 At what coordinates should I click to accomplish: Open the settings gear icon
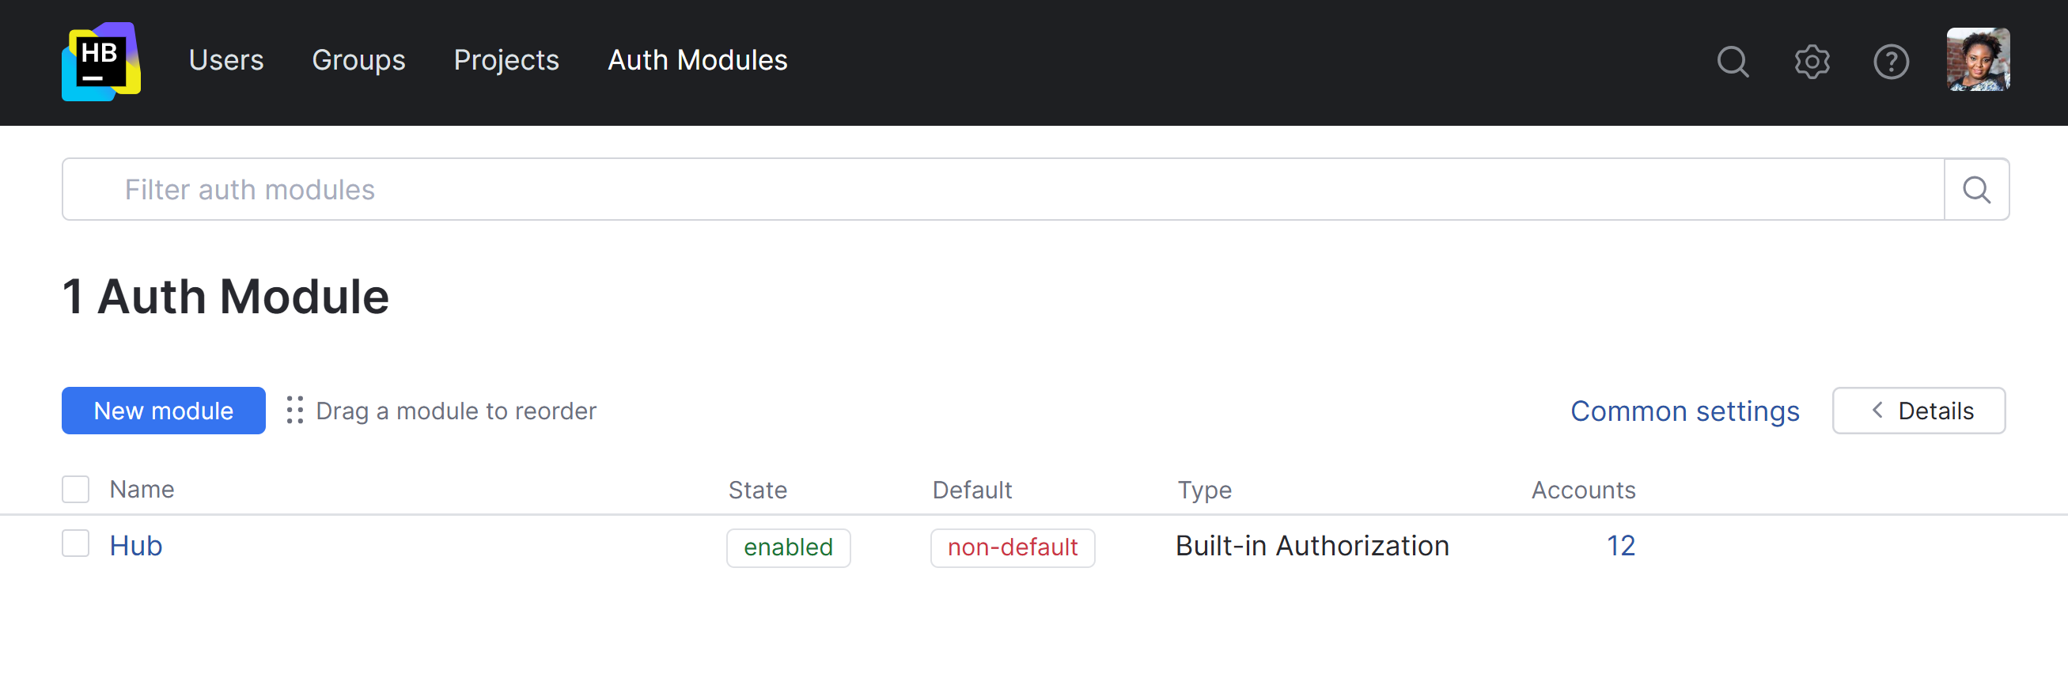click(x=1811, y=61)
